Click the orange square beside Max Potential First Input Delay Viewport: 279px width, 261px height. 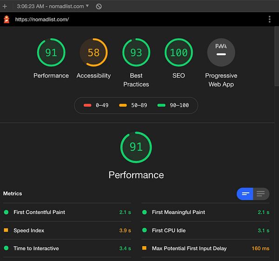coord(144,248)
